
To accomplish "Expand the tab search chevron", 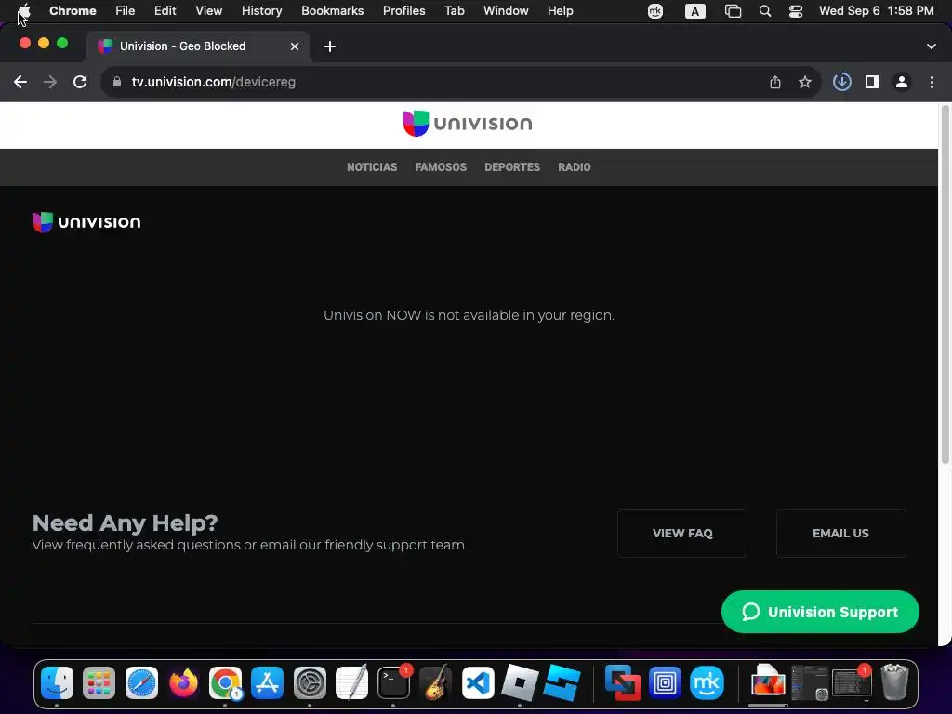I will [932, 46].
